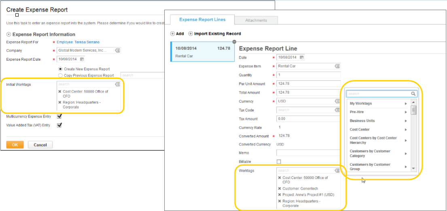Collapse the Expense Report Information section
Image resolution: width=447 pixels, height=211 pixels.
[8, 34]
